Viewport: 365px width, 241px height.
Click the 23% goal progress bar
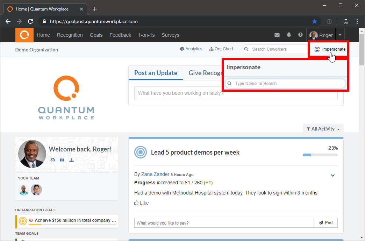pyautogui.click(x=320, y=155)
